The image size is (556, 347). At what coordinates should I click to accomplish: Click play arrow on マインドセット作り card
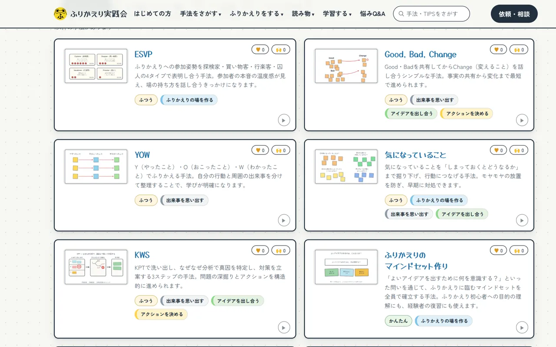coord(522,327)
